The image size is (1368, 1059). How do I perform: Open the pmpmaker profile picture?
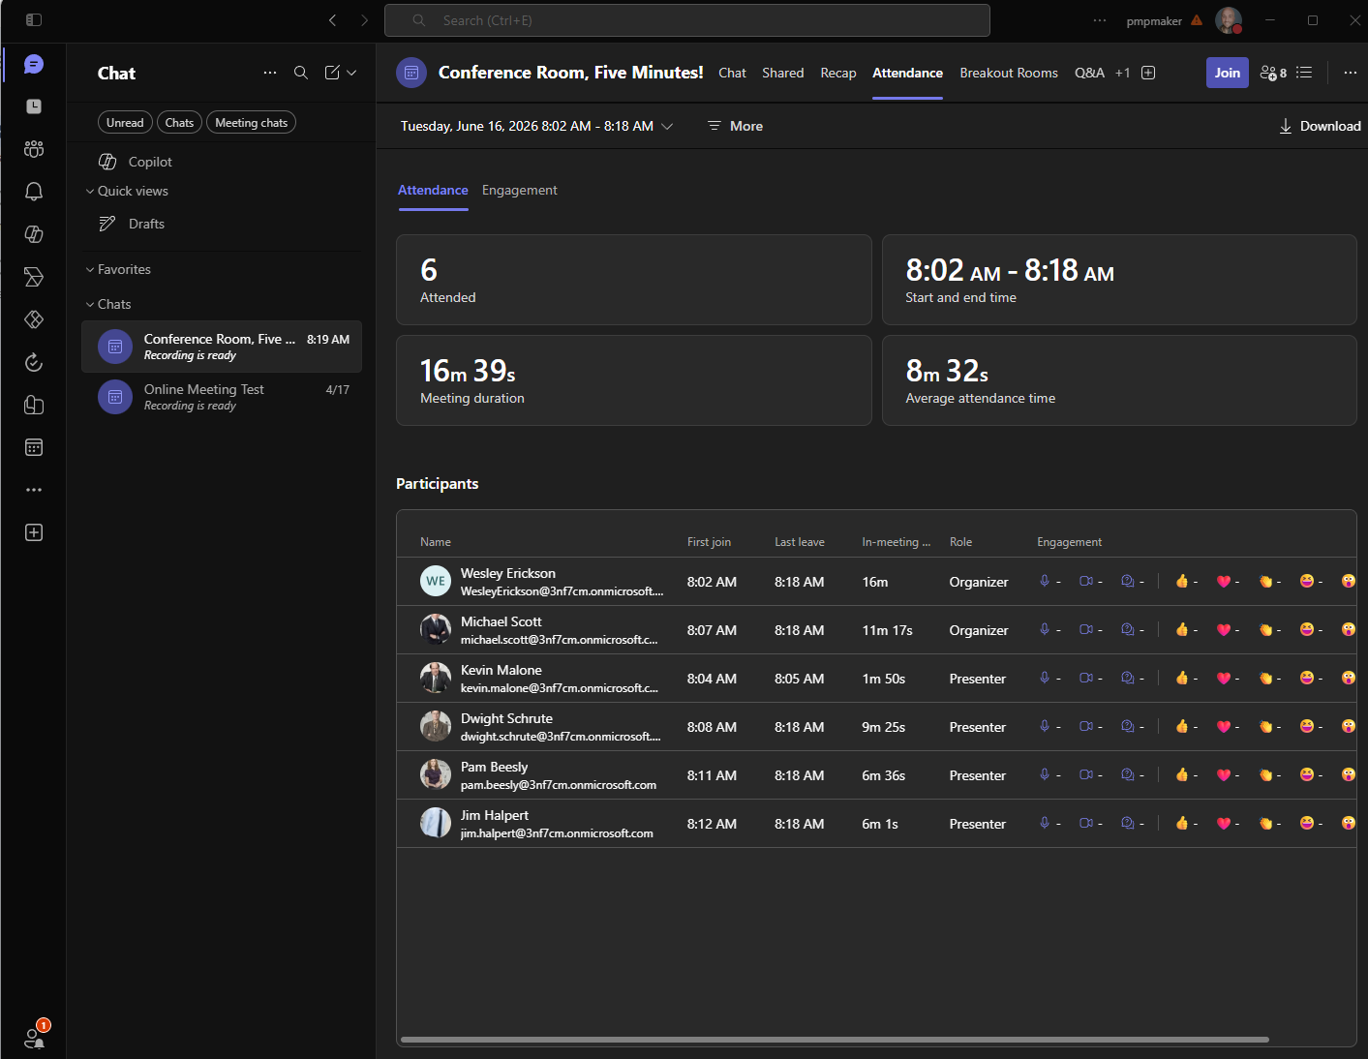[1229, 20]
